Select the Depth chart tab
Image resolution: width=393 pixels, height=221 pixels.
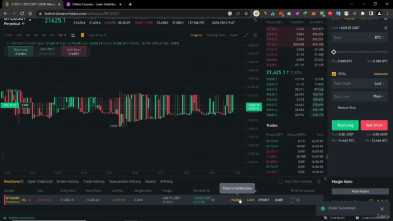pyautogui.click(x=233, y=36)
